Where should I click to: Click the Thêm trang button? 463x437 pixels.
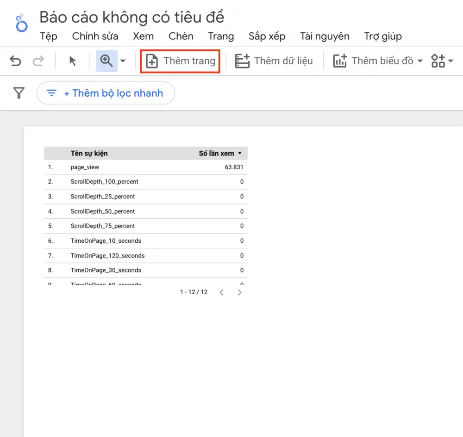pyautogui.click(x=181, y=61)
